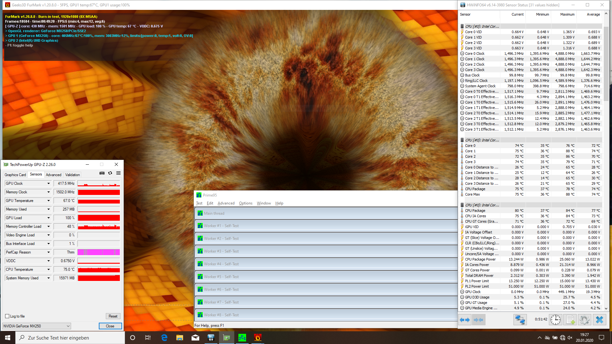The image size is (612, 344).
Task: Open the PerfCap Reason sensor dropdown
Action: 48,252
